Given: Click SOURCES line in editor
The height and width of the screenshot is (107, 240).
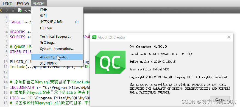Looking at the screenshot, I should tap(21, 37).
